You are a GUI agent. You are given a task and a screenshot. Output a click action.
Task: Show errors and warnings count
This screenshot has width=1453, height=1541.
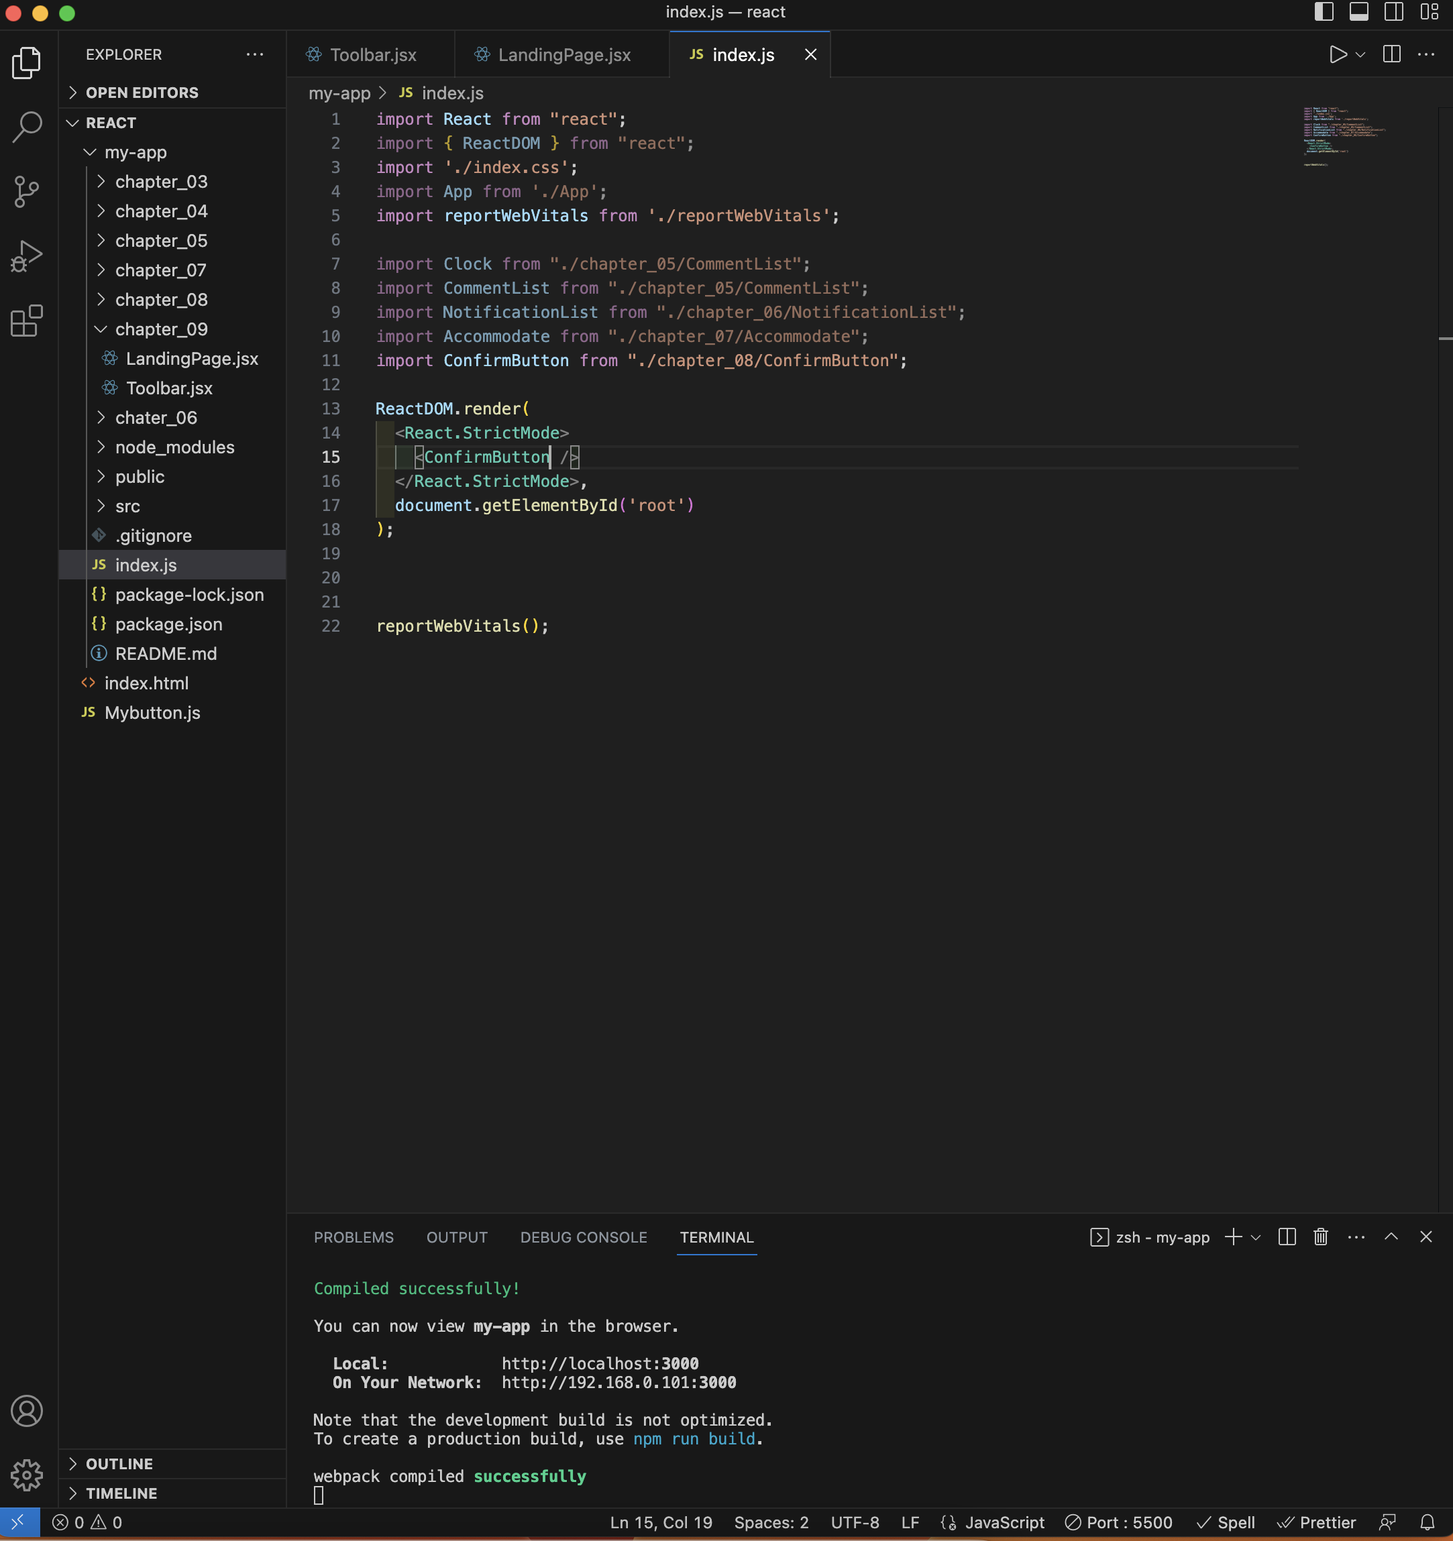pos(87,1522)
